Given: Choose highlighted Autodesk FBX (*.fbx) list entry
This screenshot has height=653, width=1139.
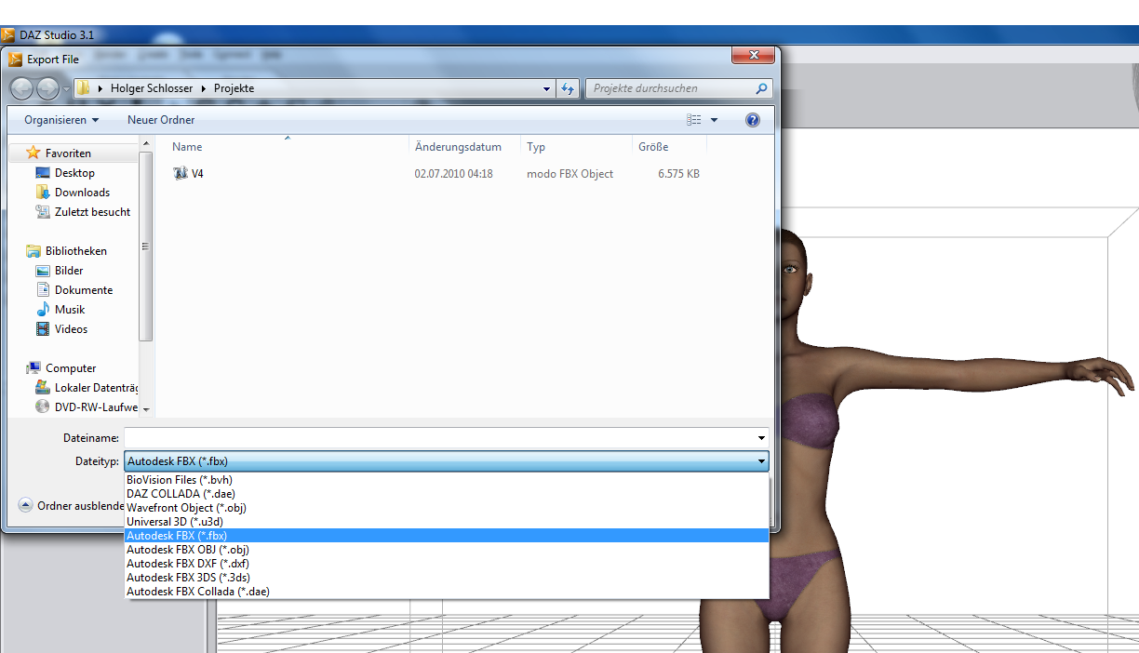Looking at the screenshot, I should click(447, 536).
